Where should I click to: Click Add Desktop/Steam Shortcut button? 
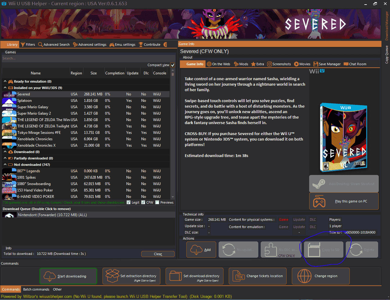pos(344,184)
